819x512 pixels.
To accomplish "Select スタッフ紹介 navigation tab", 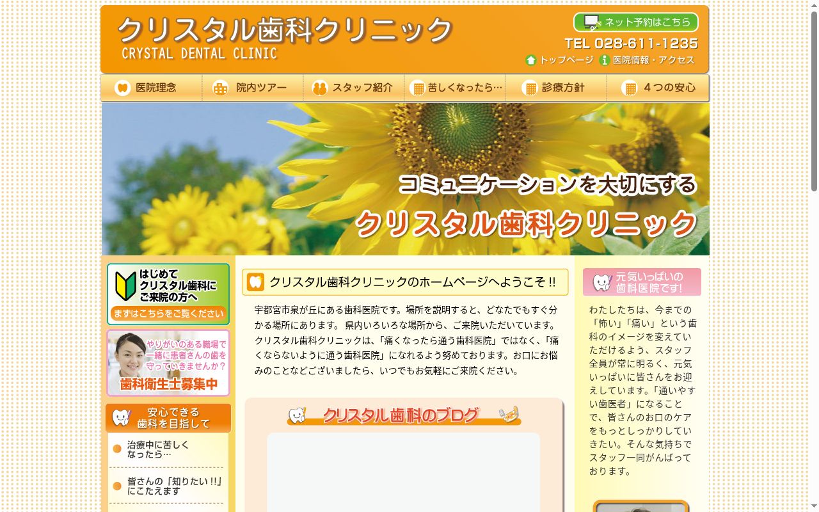I will [x=354, y=88].
